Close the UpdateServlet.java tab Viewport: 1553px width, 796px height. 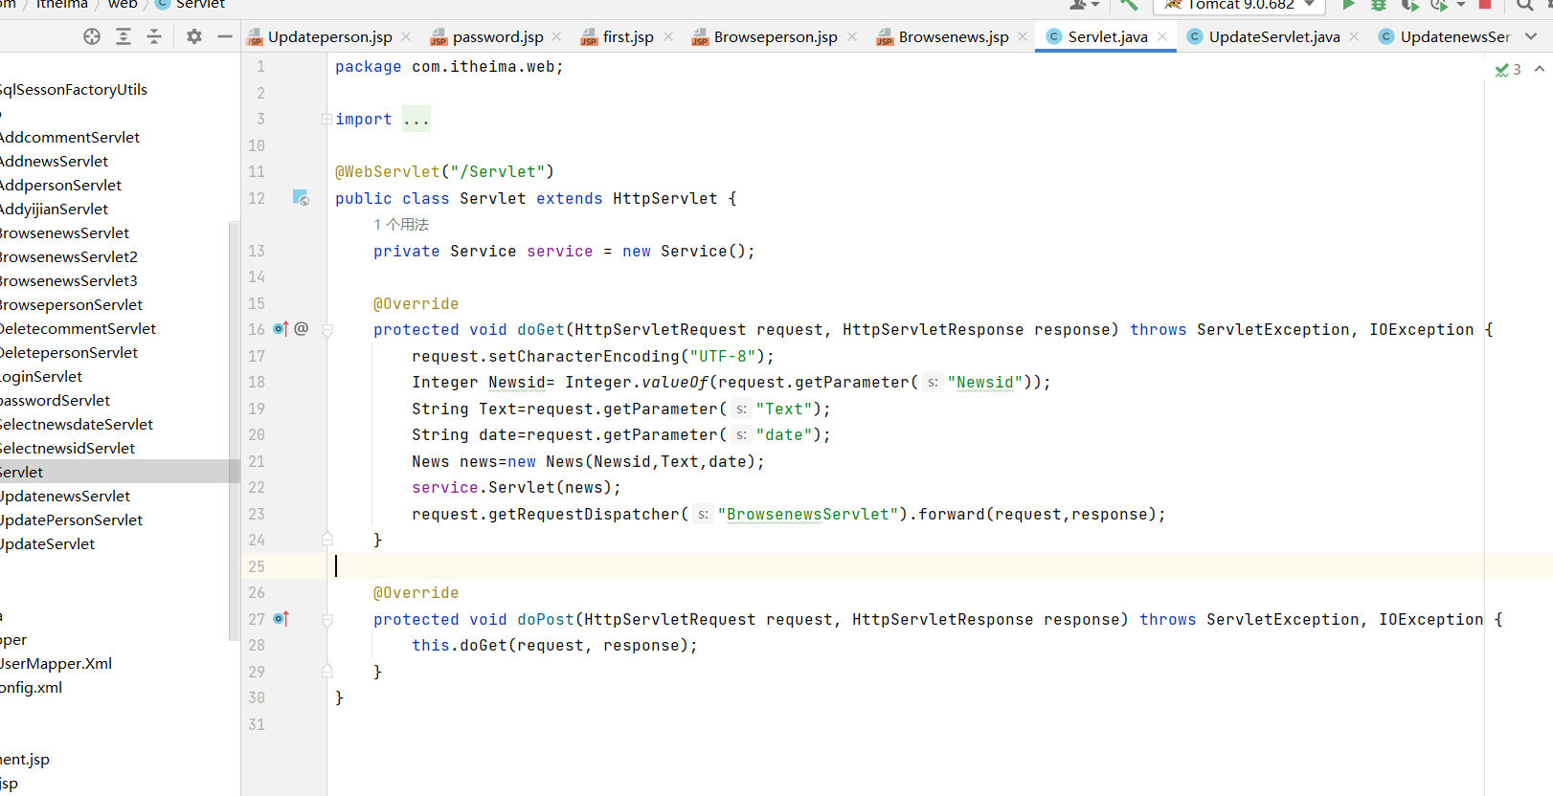click(1354, 36)
